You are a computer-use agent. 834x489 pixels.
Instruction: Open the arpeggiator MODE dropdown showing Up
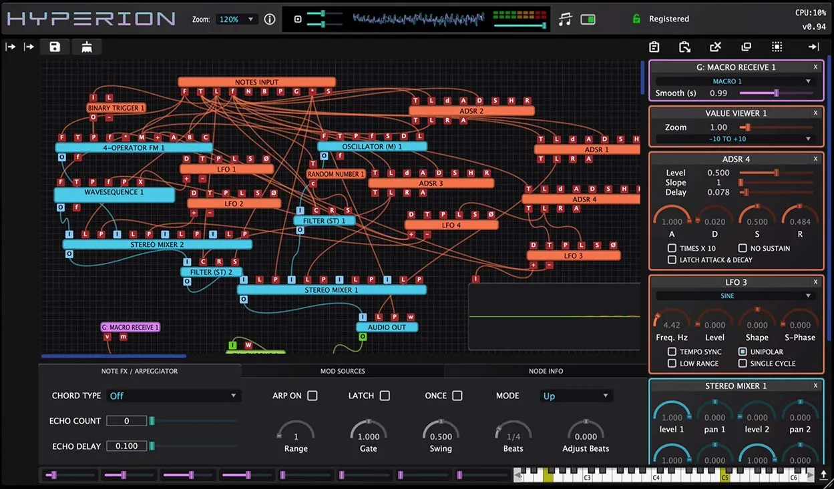[576, 396]
